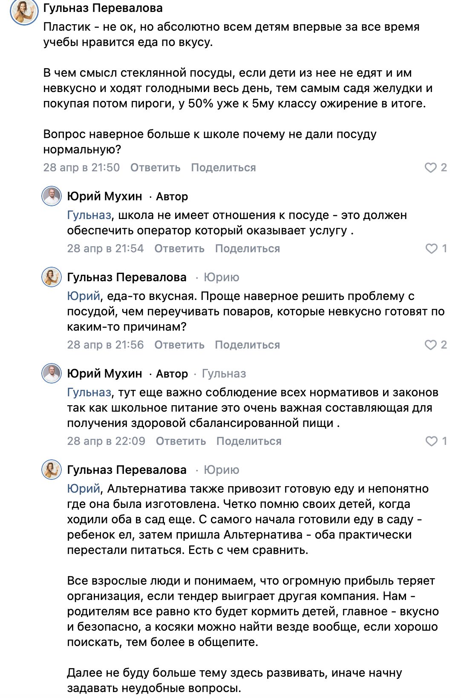Like Yuri Mukhin's 21:54 reply
461x698 pixels.
tap(432, 248)
